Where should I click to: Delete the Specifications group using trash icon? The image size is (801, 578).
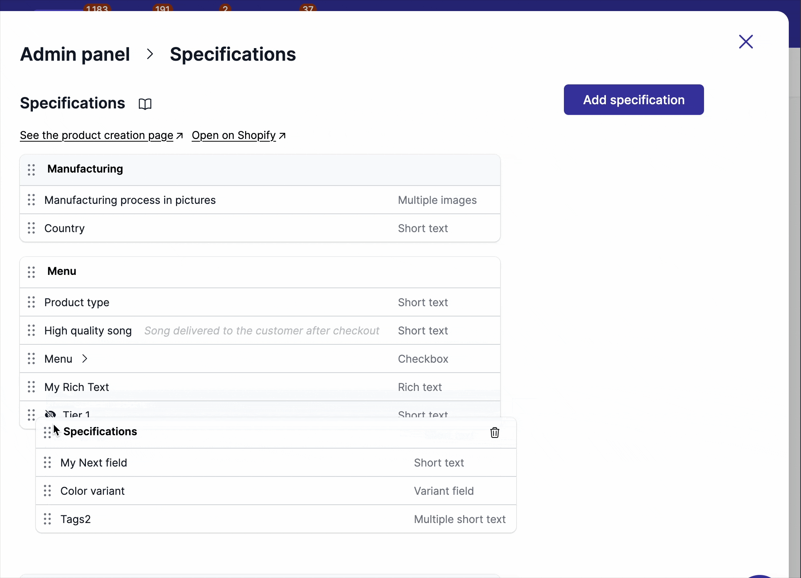[494, 433]
